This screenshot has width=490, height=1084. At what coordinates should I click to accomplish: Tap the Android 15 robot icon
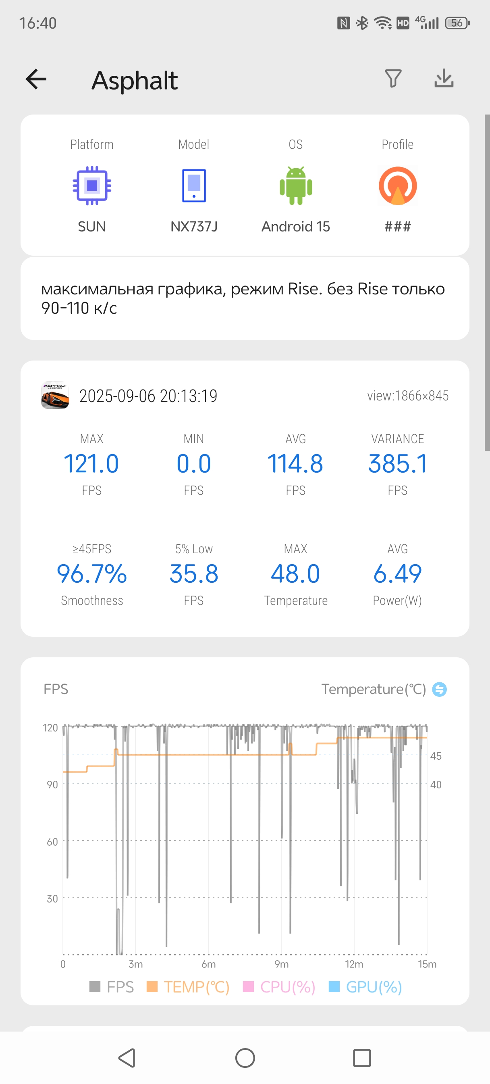point(296,186)
